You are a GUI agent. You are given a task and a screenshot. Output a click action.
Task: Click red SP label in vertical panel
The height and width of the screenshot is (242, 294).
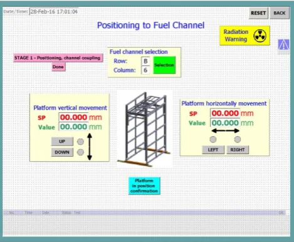(41, 118)
